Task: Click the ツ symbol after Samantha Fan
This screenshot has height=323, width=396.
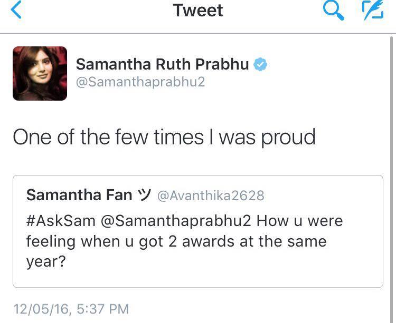Action: [144, 195]
